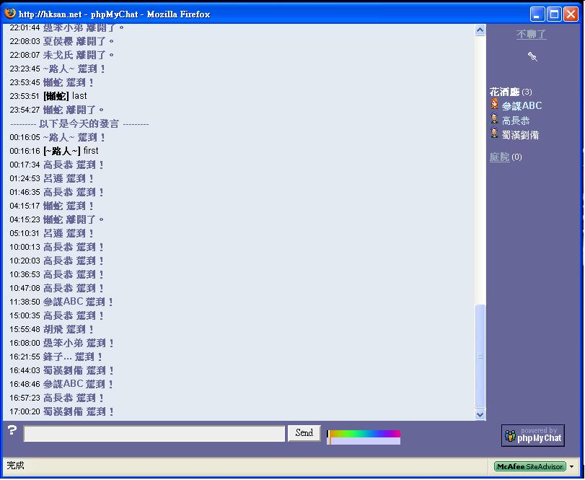Click the 10:00:13 高長恭 joined message

click(x=56, y=247)
